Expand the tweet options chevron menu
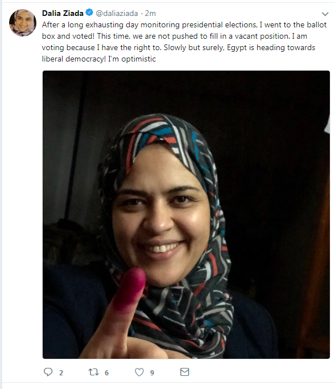335x389 pixels. point(325,14)
